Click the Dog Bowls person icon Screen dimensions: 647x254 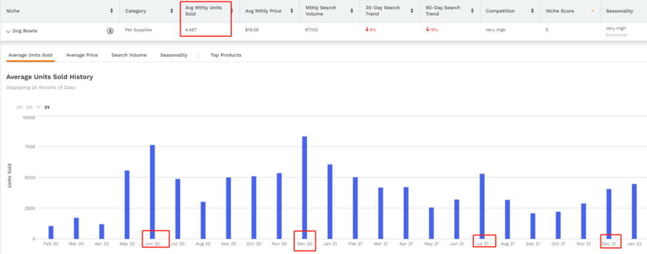click(110, 30)
